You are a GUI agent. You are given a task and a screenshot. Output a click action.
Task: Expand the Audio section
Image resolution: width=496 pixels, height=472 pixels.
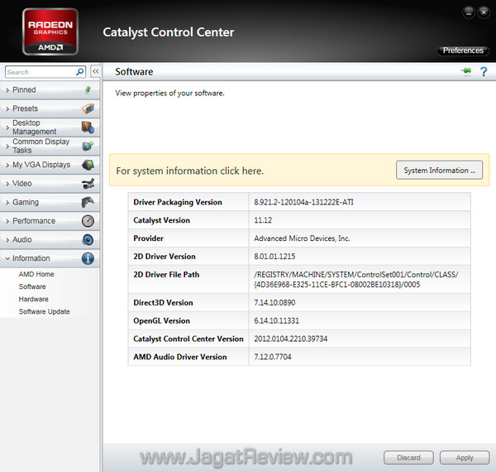pyautogui.click(x=50, y=239)
